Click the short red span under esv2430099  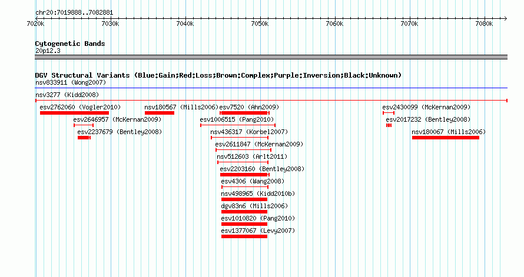pyautogui.click(x=389, y=113)
